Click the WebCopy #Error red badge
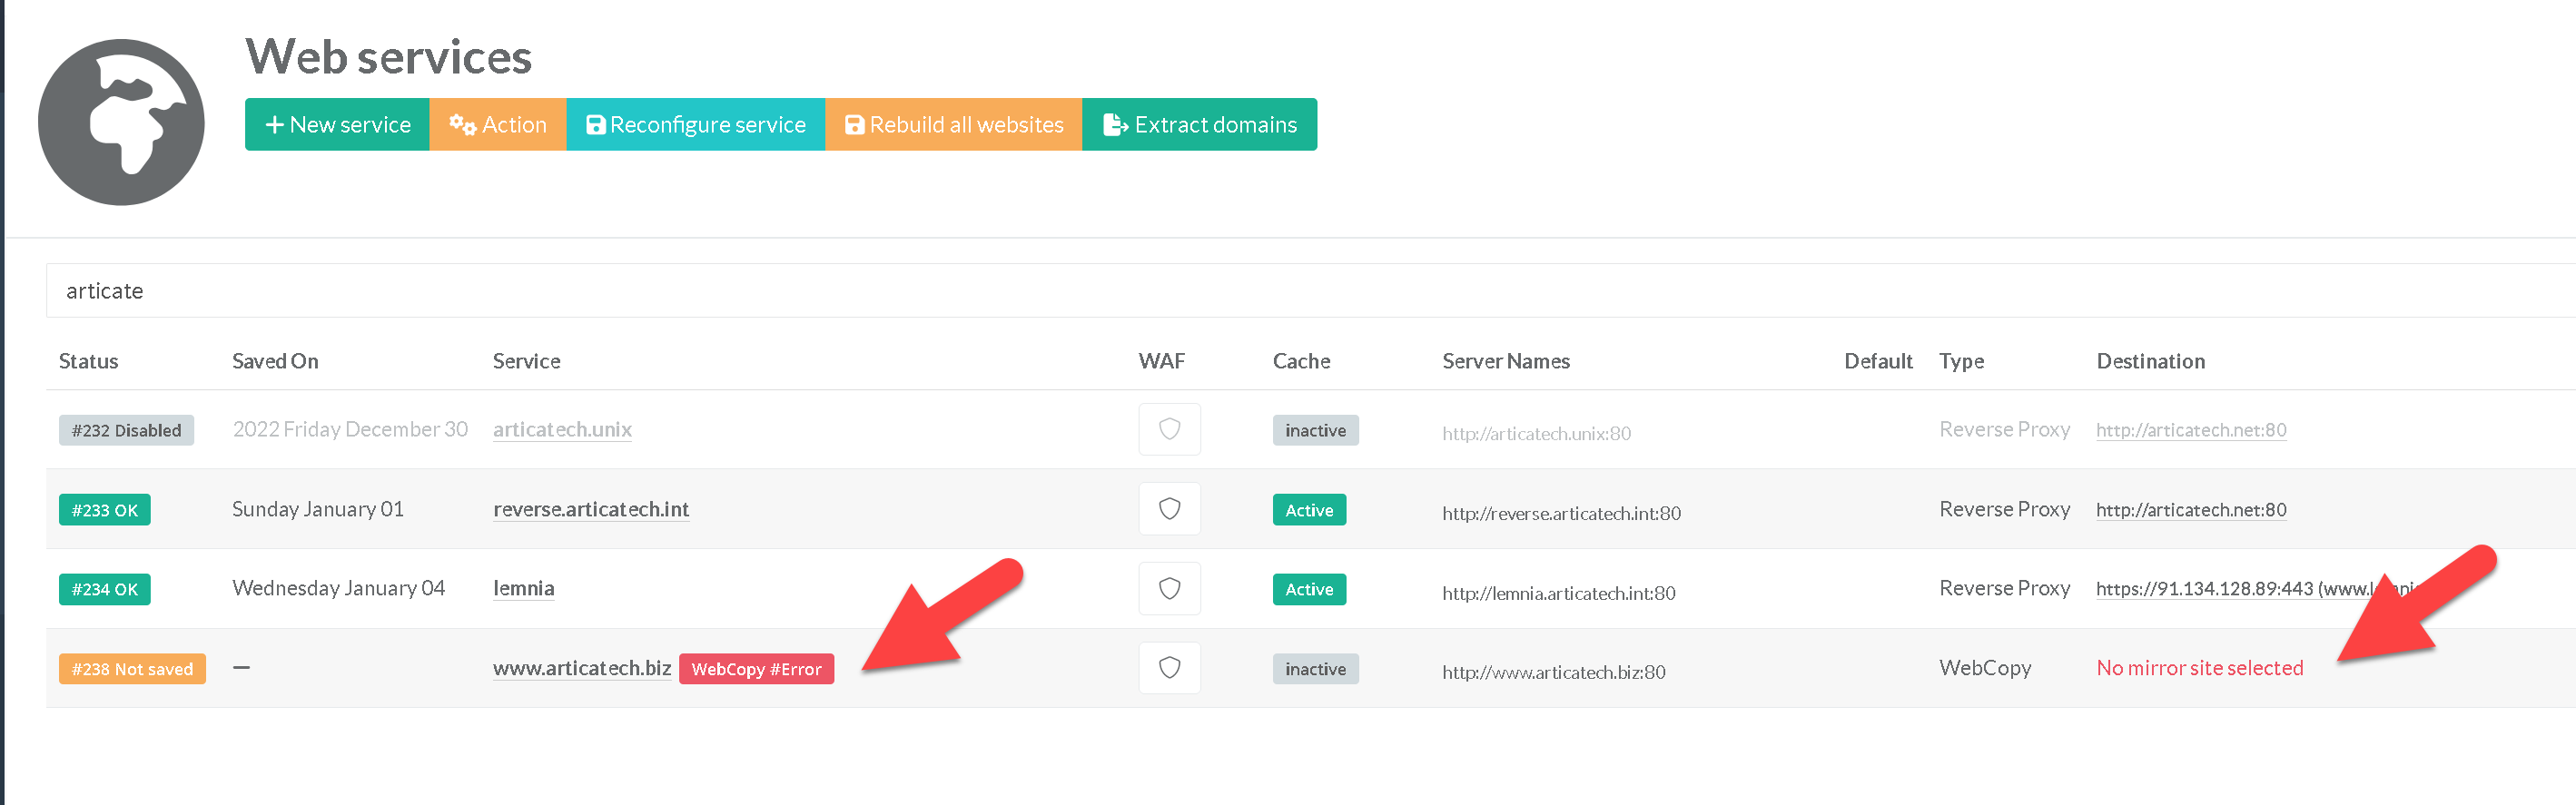This screenshot has height=805, width=2576. coord(756,669)
